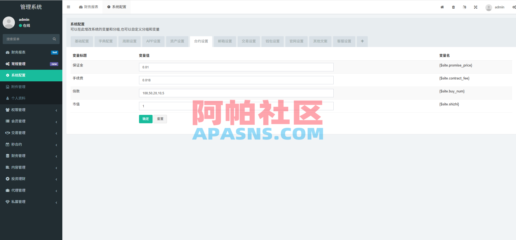Switch to 钱包设置 tab
The width and height of the screenshot is (516, 240).
273,41
